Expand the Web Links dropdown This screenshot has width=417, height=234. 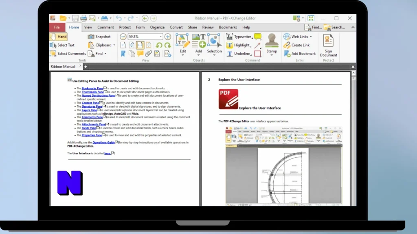point(311,37)
